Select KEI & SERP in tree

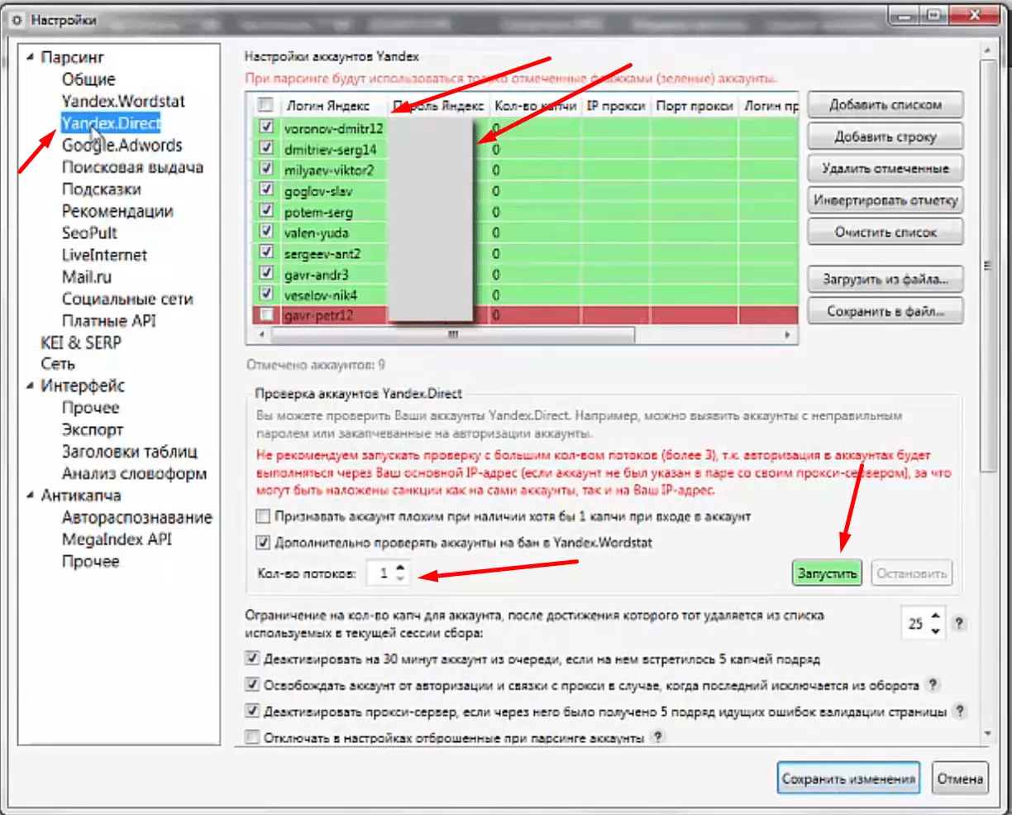click(x=81, y=343)
